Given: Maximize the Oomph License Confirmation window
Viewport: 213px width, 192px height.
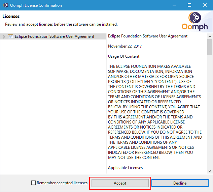Looking at the screenshot, I should [189, 5].
